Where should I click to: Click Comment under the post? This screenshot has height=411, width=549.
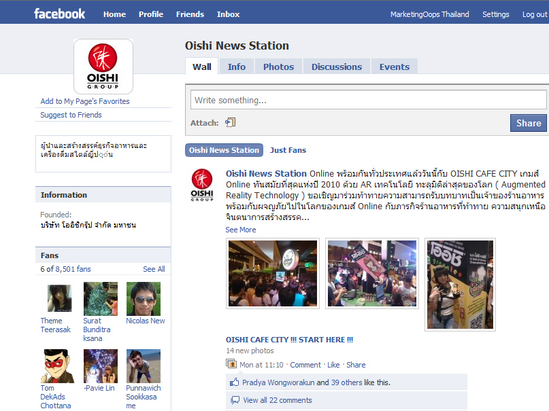pos(305,365)
